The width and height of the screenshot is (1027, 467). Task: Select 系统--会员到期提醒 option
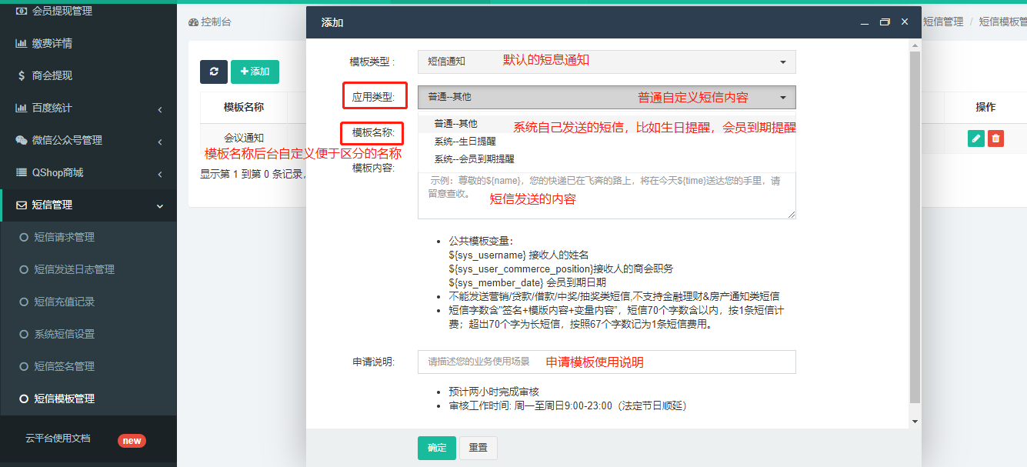(x=474, y=158)
